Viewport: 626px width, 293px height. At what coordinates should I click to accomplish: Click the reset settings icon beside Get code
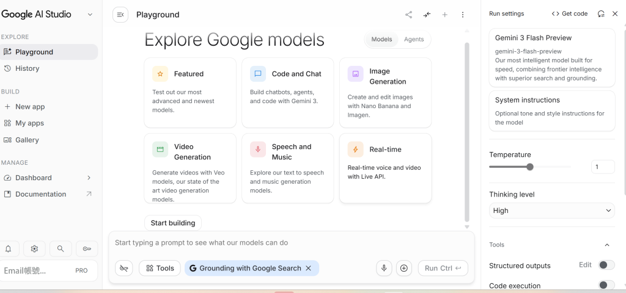pos(601,13)
